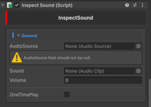
Task: Click the Volume value input field
Action: [103, 80]
